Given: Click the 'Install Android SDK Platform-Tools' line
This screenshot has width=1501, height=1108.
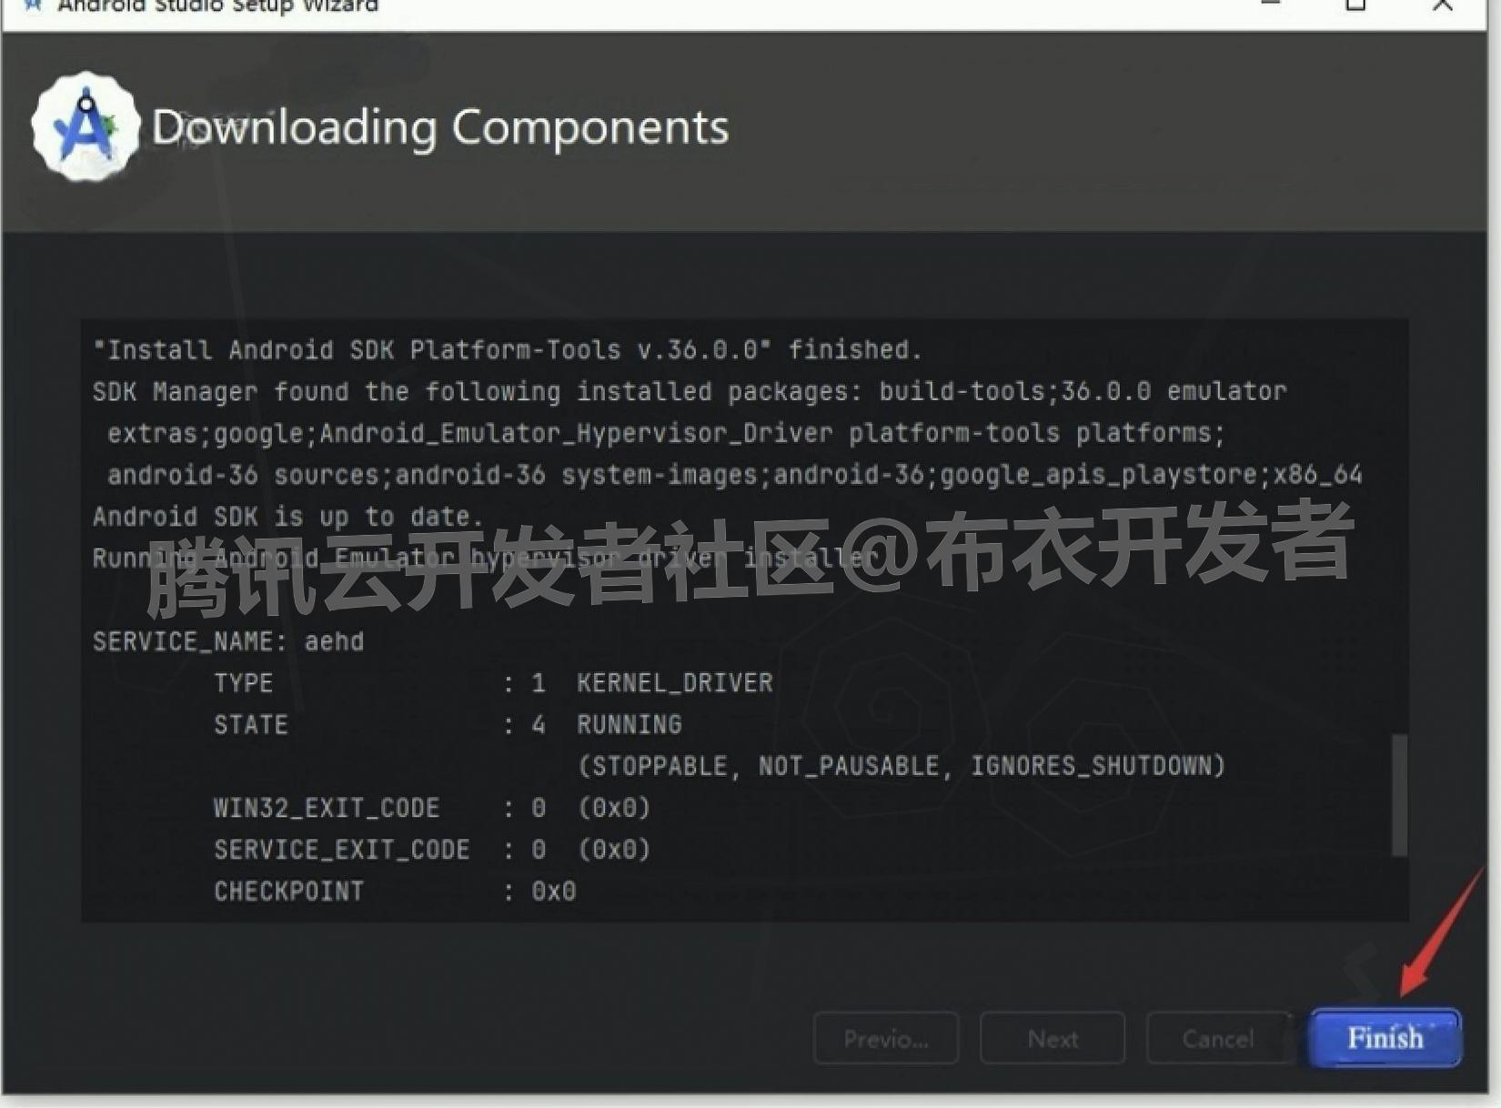Looking at the screenshot, I should pos(507,348).
